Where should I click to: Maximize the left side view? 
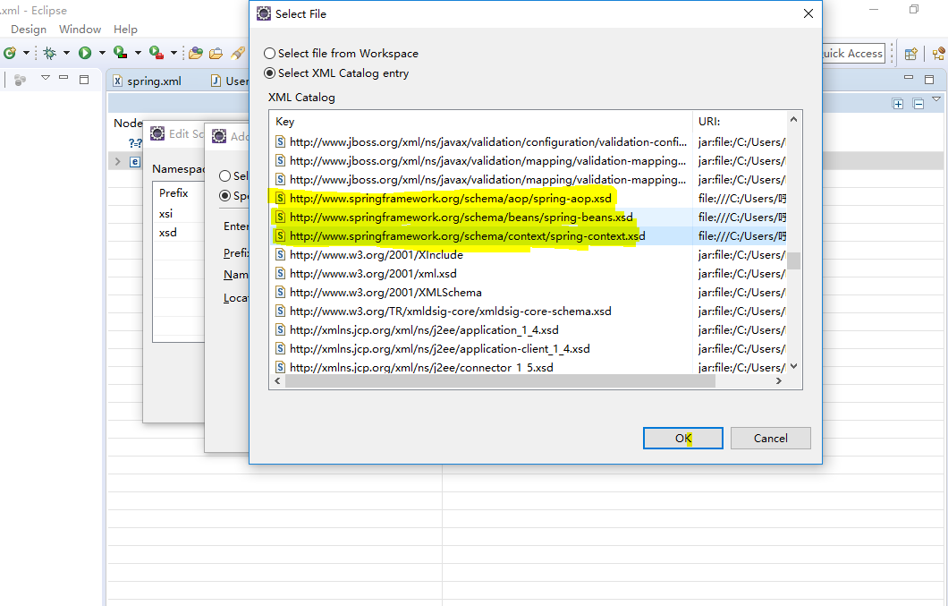[x=84, y=80]
